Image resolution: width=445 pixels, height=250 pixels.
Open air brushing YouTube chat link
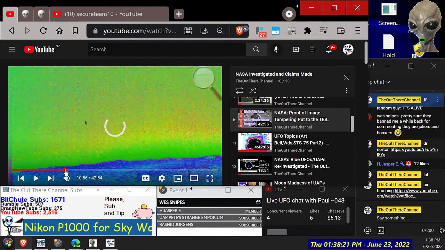[407, 193]
